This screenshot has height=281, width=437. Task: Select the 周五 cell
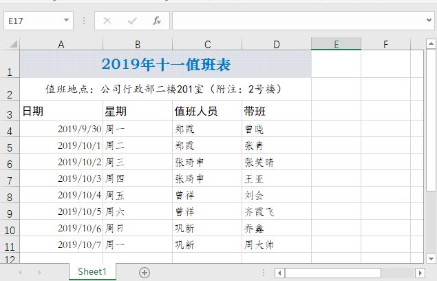coord(138,195)
